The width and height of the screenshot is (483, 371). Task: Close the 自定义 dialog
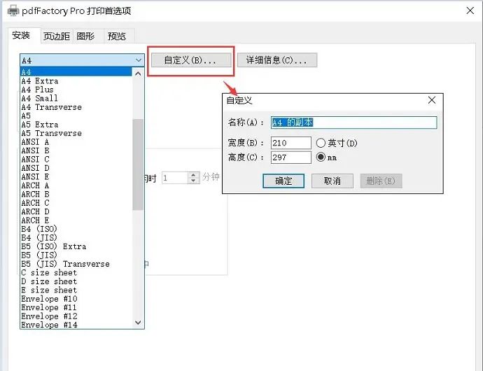pyautogui.click(x=432, y=100)
